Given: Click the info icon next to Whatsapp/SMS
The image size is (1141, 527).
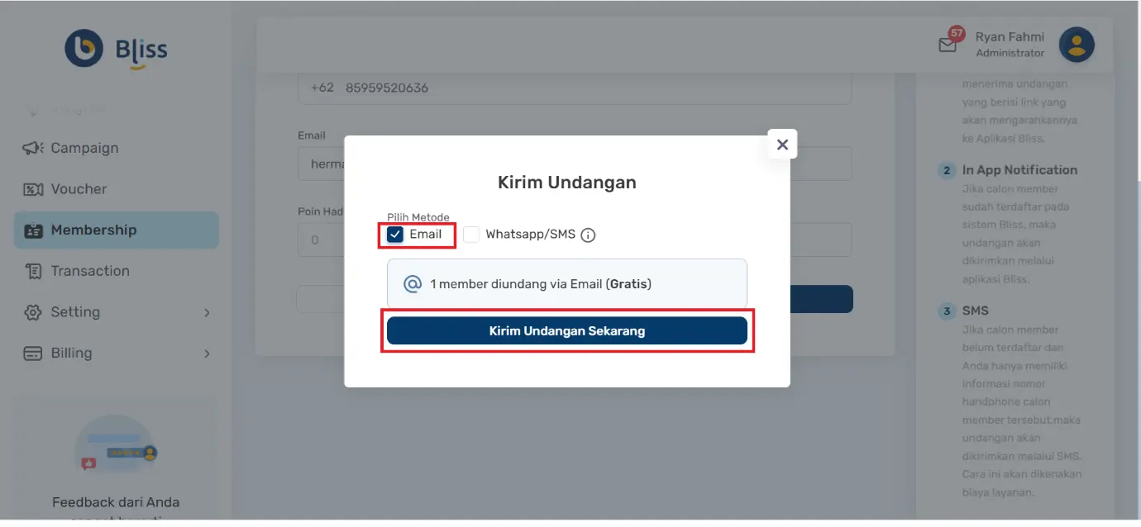Looking at the screenshot, I should (x=587, y=234).
